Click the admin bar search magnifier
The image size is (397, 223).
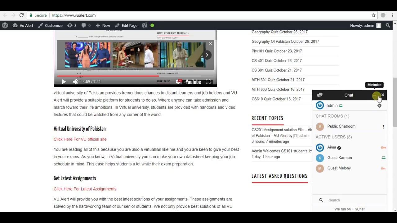point(388,25)
